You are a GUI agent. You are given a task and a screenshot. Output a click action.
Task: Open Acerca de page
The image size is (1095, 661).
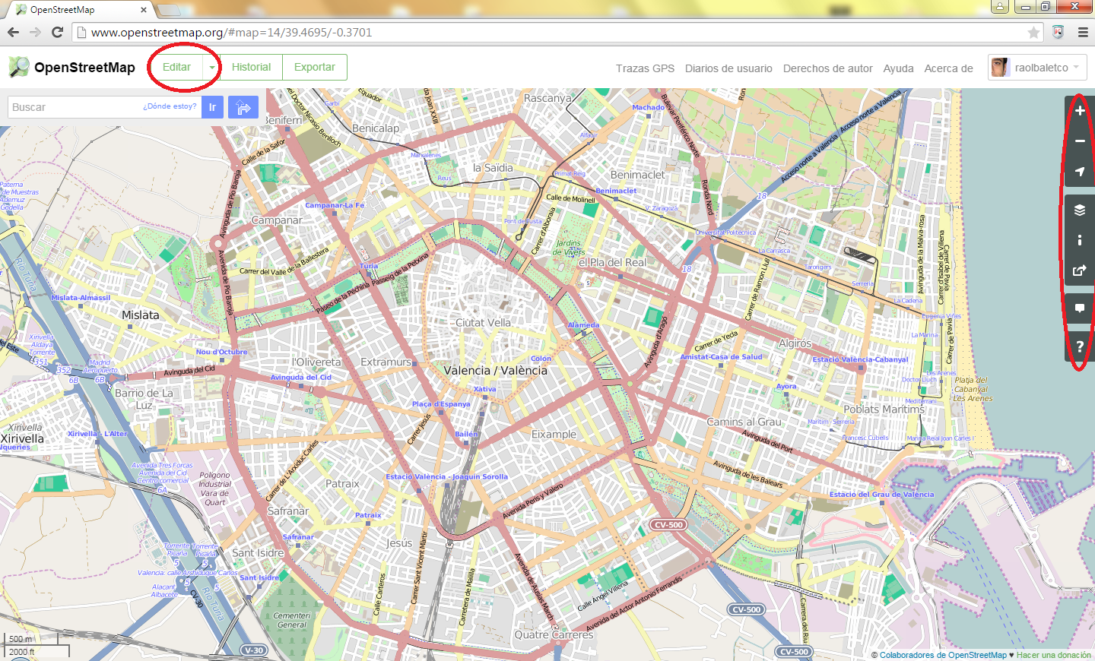pyautogui.click(x=948, y=68)
